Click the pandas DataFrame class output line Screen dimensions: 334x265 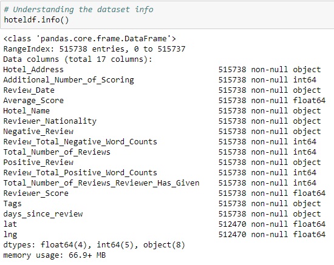point(90,39)
